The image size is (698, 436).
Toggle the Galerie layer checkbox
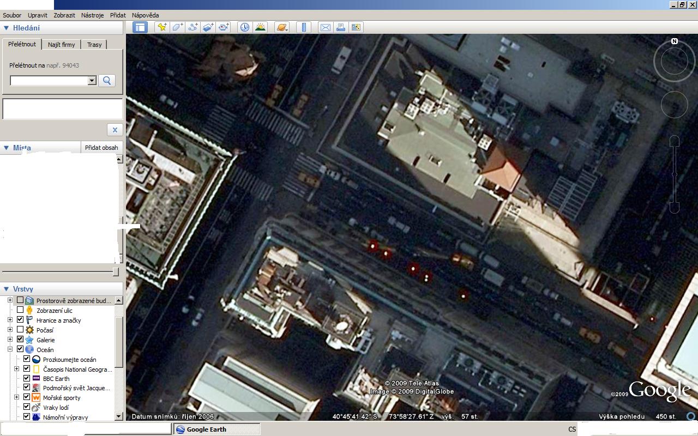click(20, 340)
